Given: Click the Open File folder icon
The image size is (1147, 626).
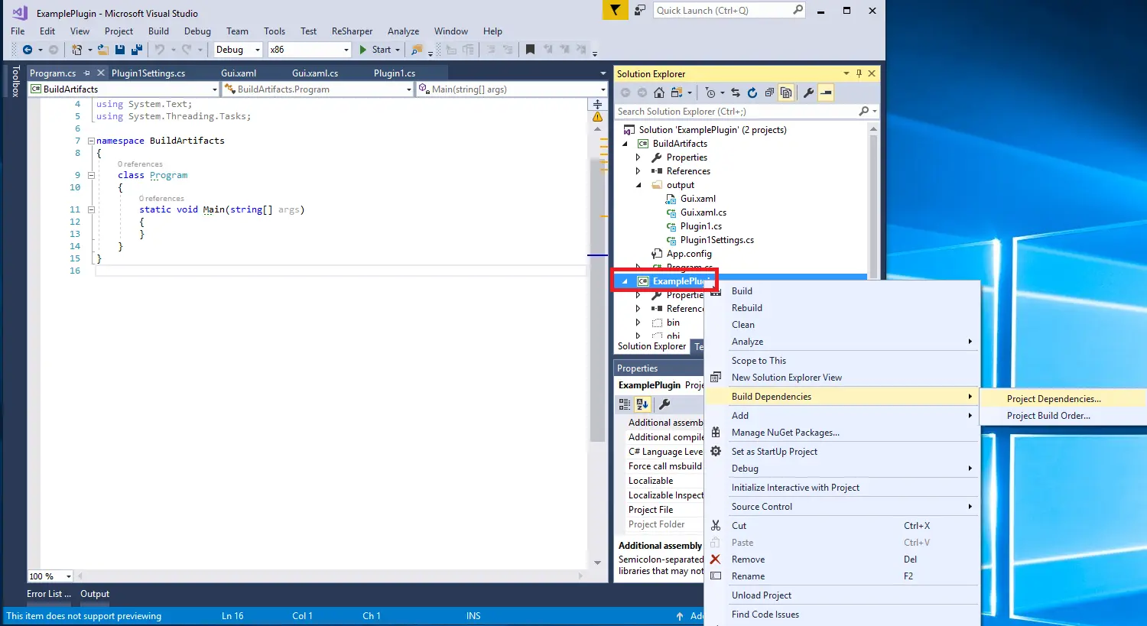Looking at the screenshot, I should click(x=103, y=50).
